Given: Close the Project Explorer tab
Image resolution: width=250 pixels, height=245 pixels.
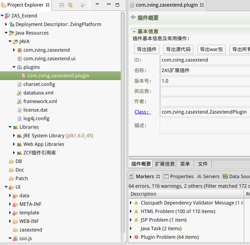Looking at the screenshot, I should click(x=47, y=5).
